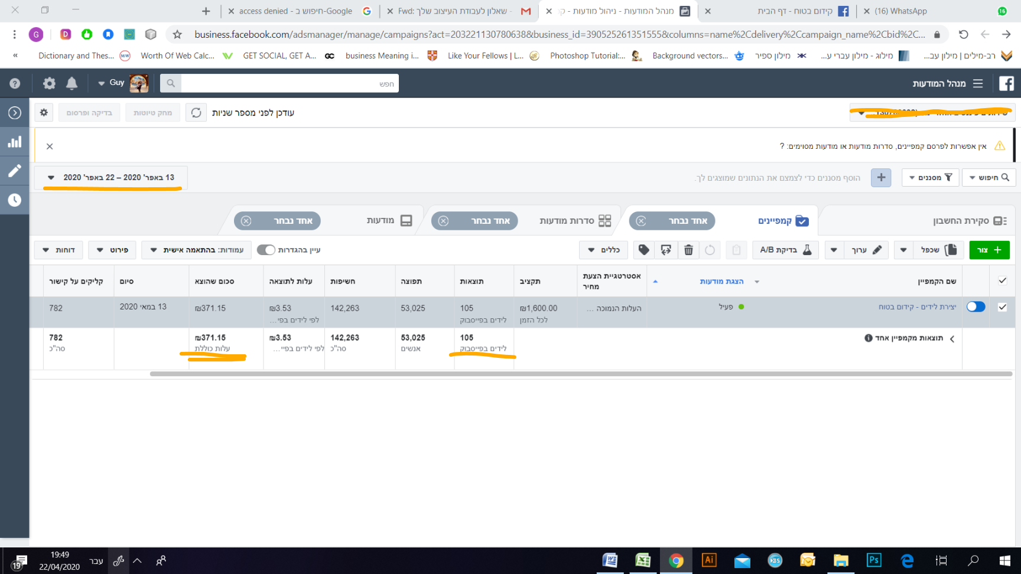Open the history clock panel in sidebar
The height and width of the screenshot is (574, 1021).
coord(15,200)
